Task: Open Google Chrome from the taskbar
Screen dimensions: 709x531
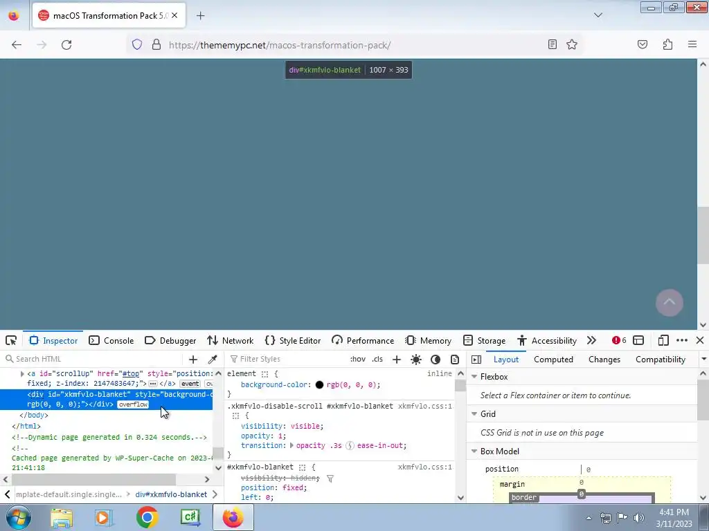Action: click(147, 517)
